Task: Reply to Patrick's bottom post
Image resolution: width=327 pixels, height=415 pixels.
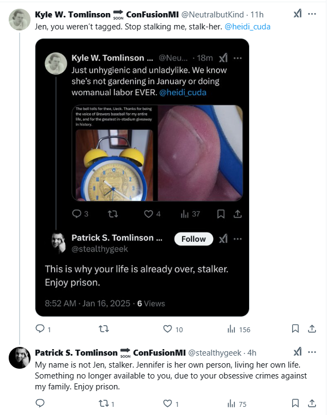Action: 39,404
